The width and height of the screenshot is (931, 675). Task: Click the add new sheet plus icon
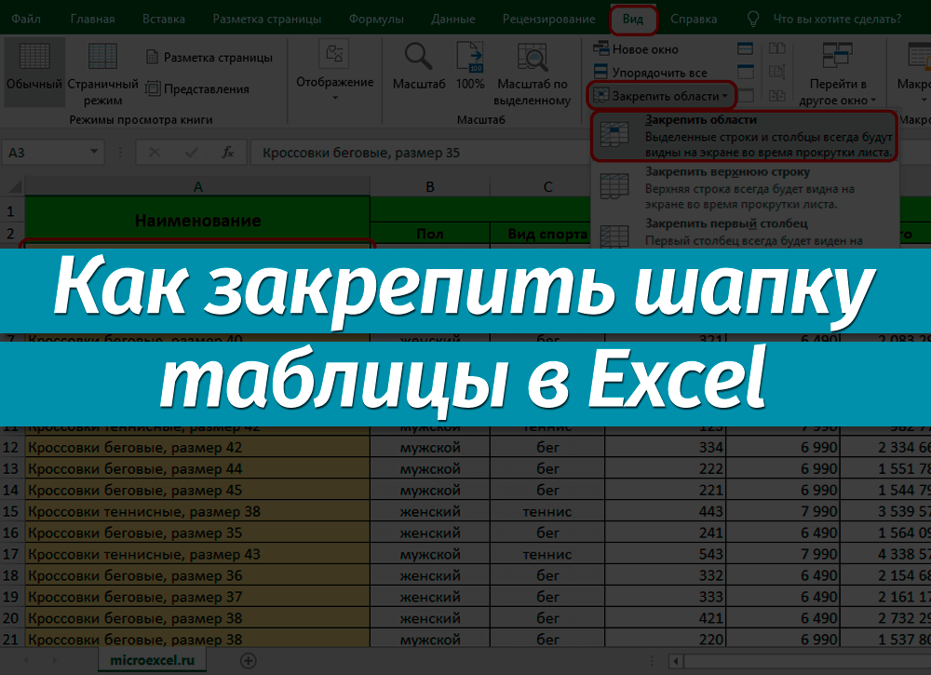coord(249,660)
